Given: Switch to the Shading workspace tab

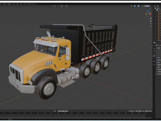Looking at the screenshot, I should pos(14,4).
